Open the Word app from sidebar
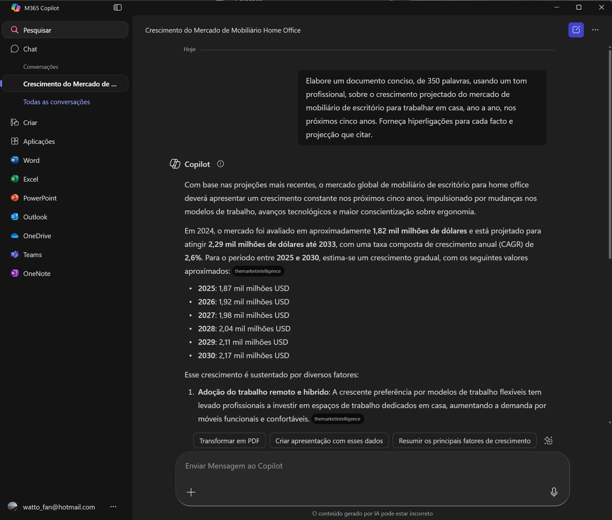The width and height of the screenshot is (612, 520). coord(31,160)
